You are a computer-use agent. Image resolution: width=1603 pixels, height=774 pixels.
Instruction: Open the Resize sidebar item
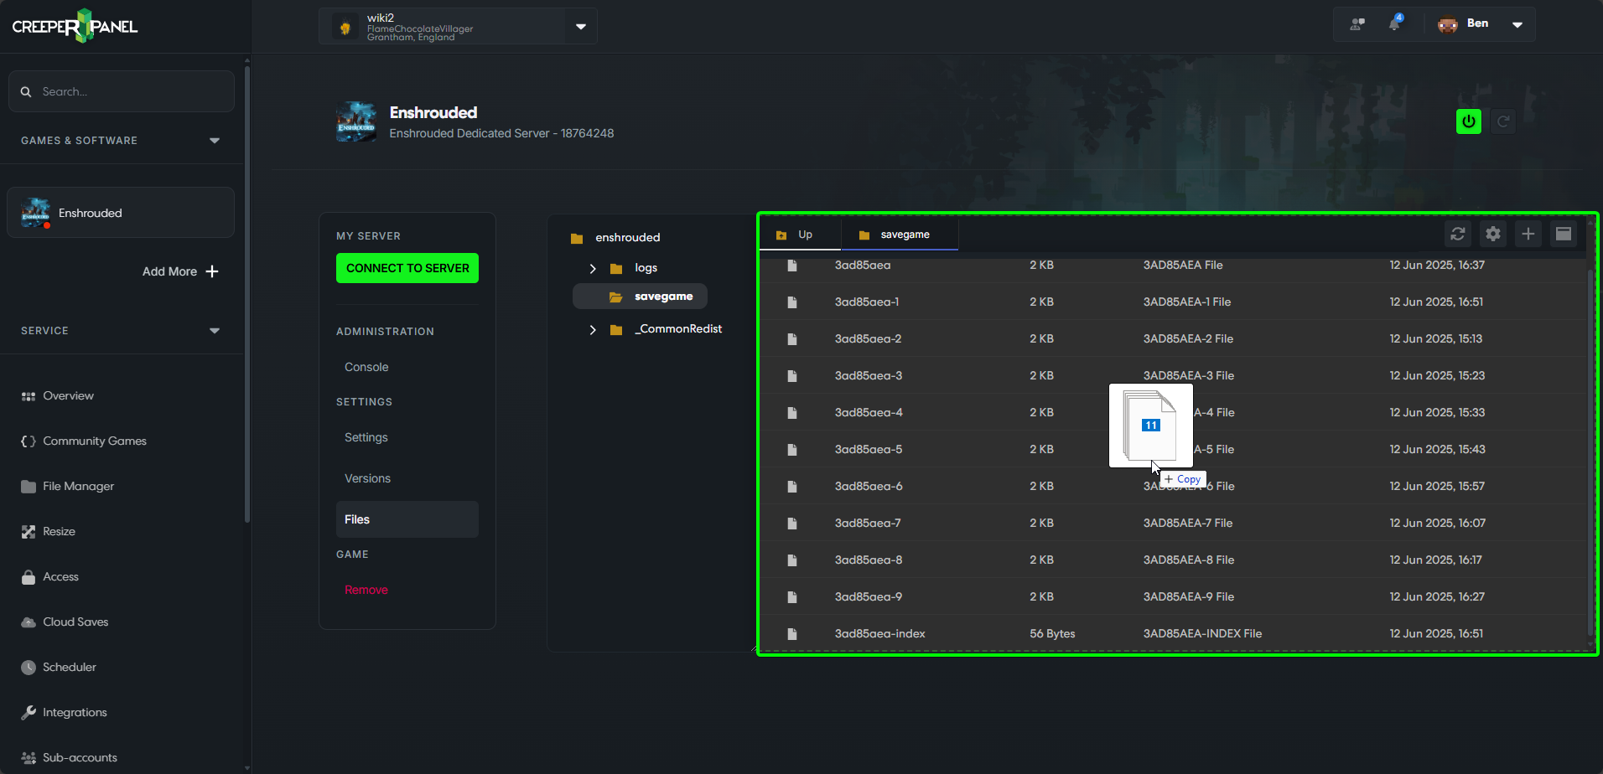(x=48, y=531)
